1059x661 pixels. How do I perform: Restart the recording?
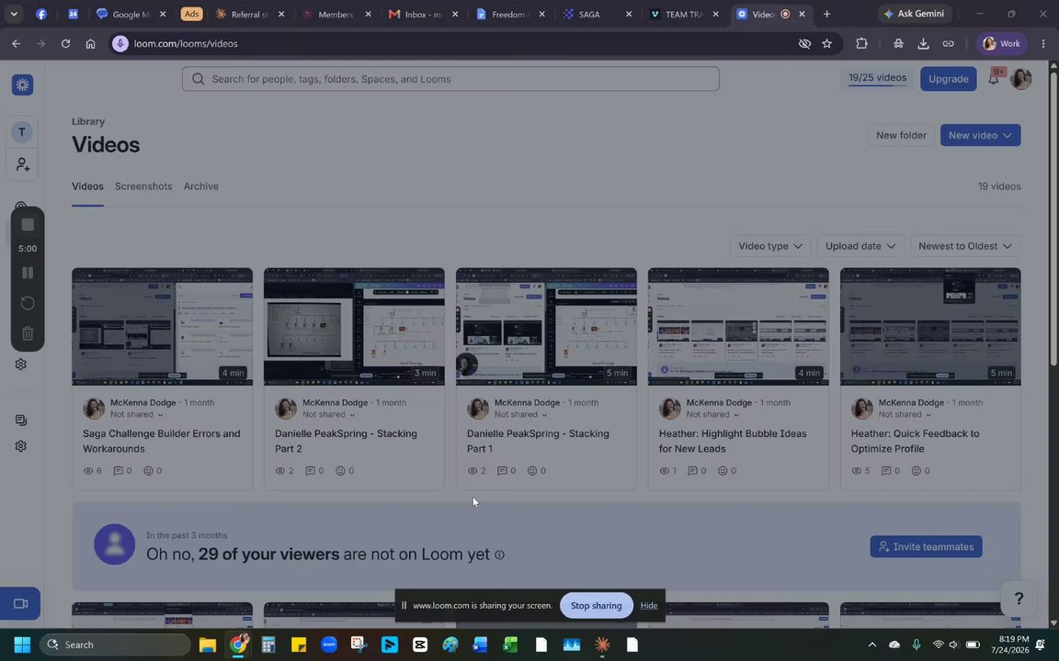tap(28, 303)
